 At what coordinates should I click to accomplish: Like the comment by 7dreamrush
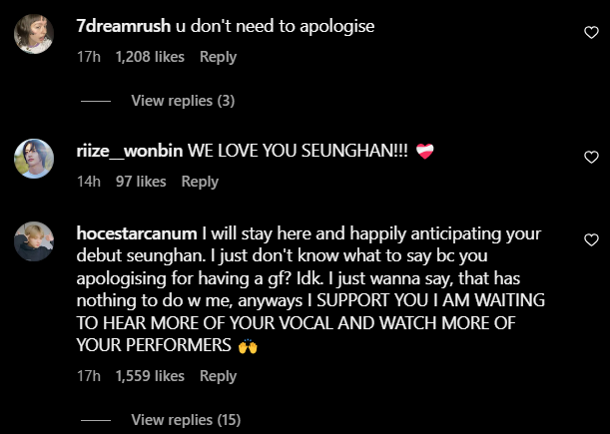[x=591, y=32]
